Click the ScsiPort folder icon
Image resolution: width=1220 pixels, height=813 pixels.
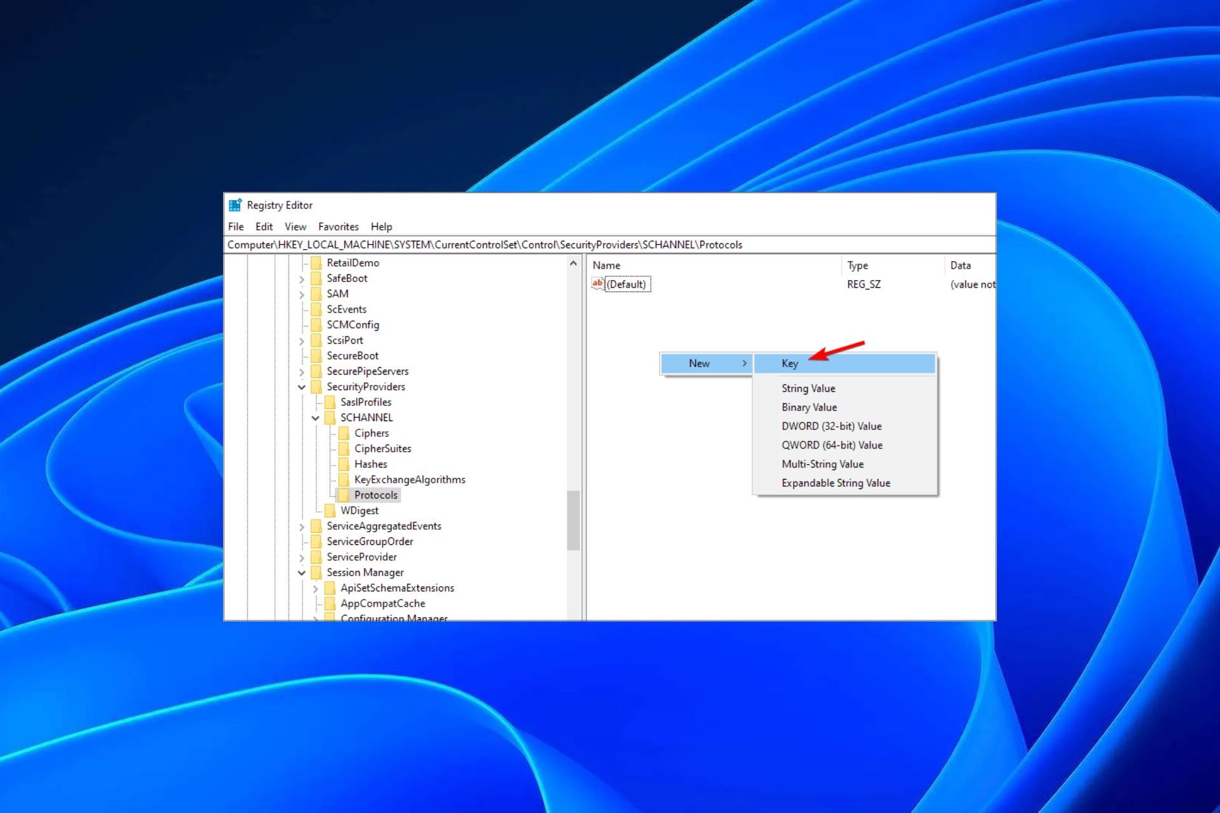click(316, 340)
